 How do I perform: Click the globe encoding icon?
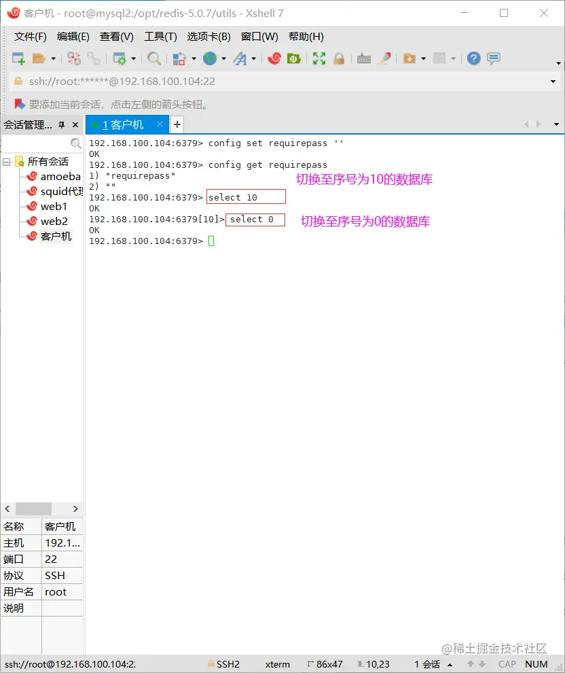tap(210, 58)
